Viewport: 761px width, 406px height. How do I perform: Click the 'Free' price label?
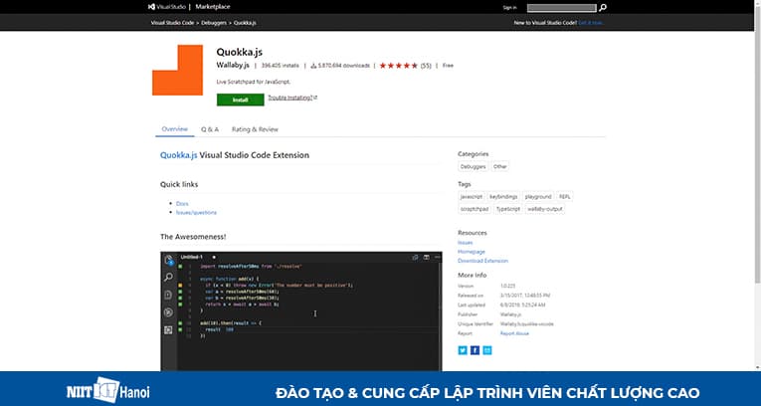(x=448, y=66)
